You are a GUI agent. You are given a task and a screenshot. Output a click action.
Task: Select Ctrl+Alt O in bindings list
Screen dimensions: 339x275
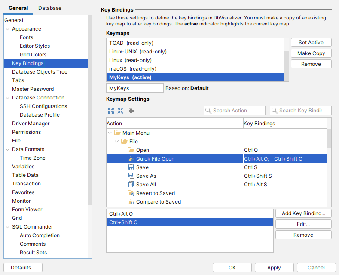coord(189,213)
